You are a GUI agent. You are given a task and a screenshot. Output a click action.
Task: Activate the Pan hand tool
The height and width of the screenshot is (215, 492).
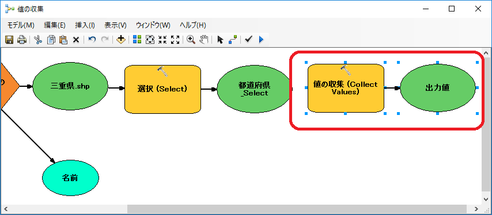[205, 40]
